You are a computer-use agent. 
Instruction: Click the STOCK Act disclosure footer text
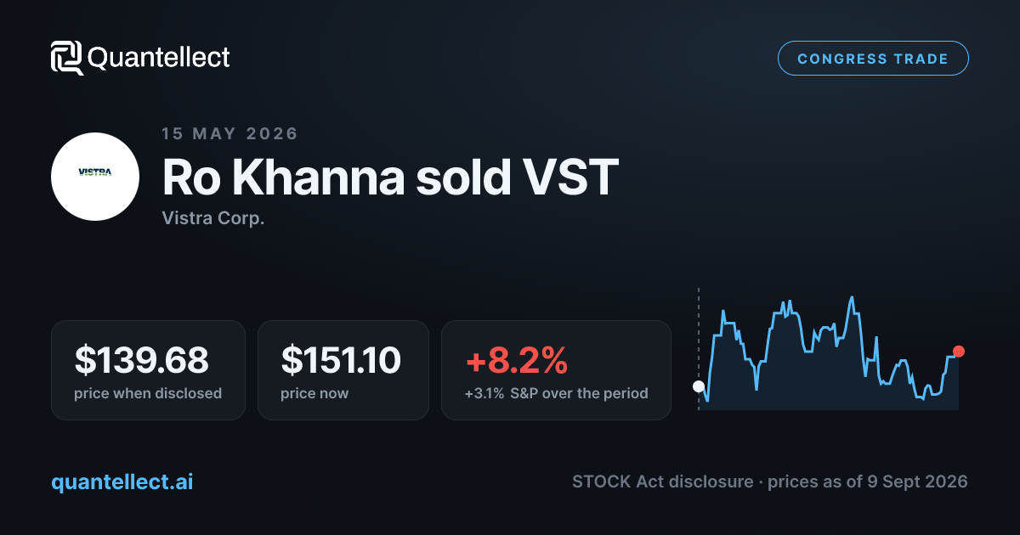pos(662,481)
